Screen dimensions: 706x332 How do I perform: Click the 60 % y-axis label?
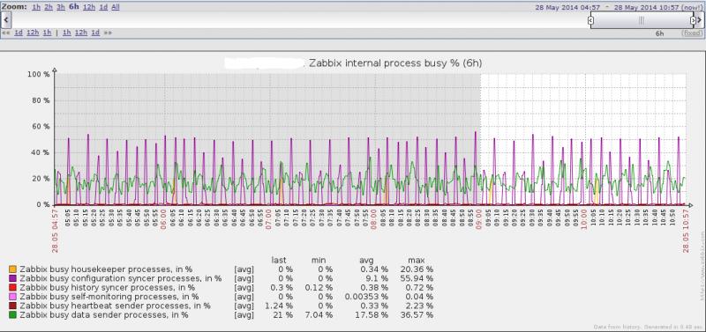click(41, 127)
